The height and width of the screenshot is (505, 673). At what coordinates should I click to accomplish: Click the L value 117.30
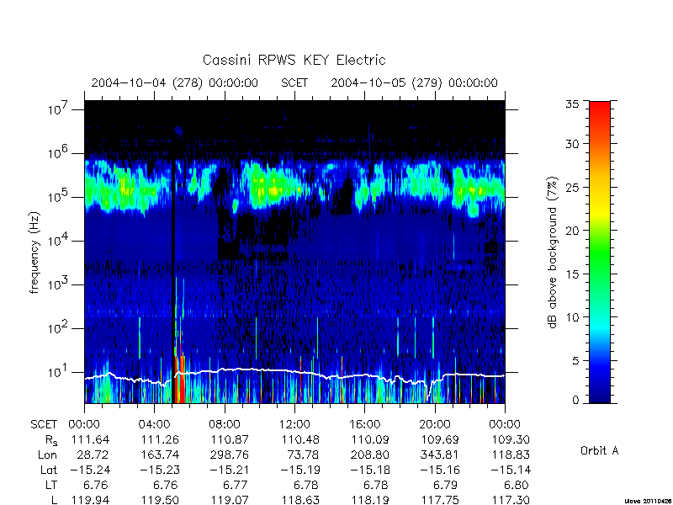pyautogui.click(x=511, y=500)
